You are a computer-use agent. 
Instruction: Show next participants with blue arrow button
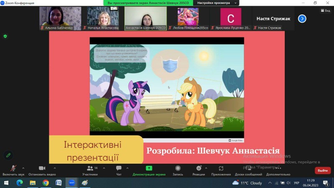click(x=302, y=19)
